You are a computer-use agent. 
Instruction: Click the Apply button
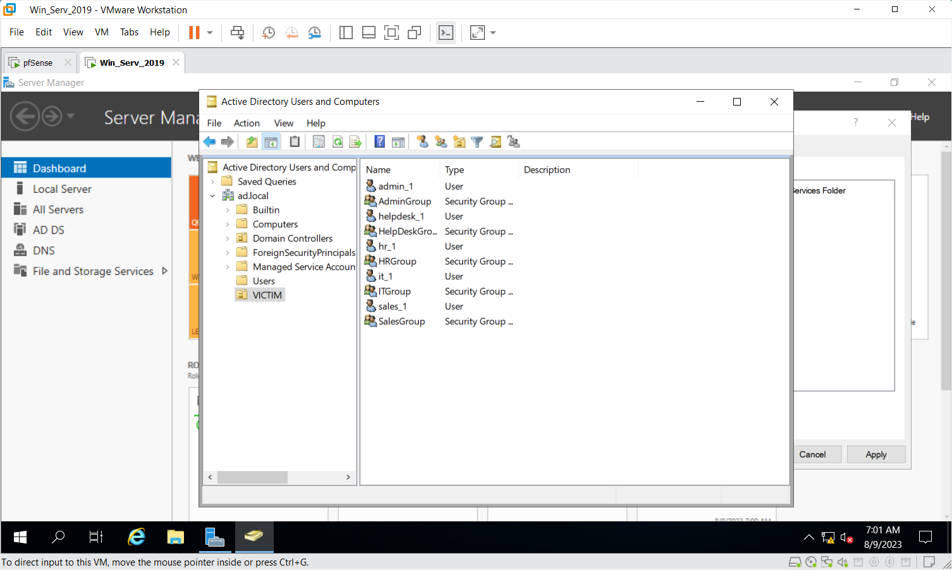point(876,454)
